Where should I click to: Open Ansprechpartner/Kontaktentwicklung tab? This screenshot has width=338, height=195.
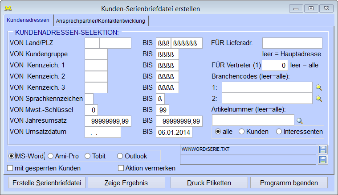(x=101, y=21)
